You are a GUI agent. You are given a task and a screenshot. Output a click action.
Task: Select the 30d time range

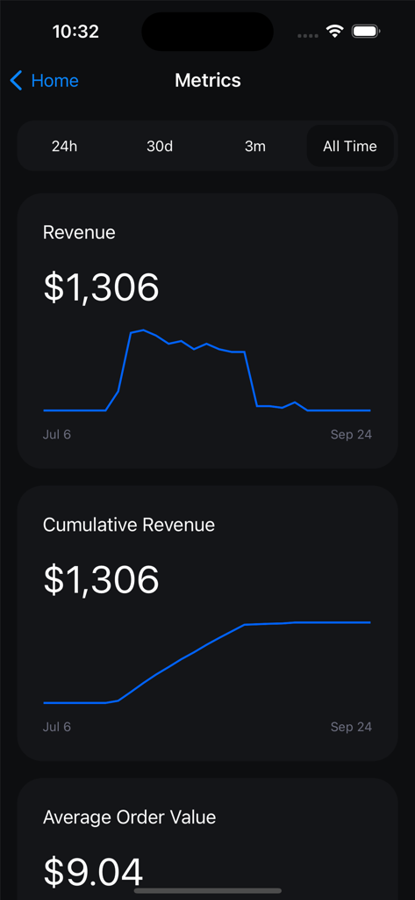(x=160, y=147)
